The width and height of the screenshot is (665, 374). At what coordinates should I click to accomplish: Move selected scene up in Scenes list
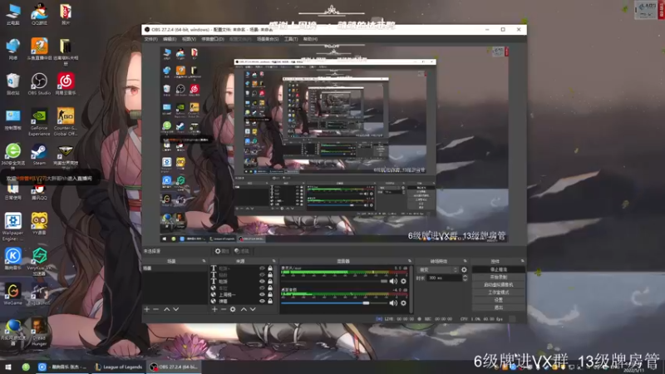(167, 309)
